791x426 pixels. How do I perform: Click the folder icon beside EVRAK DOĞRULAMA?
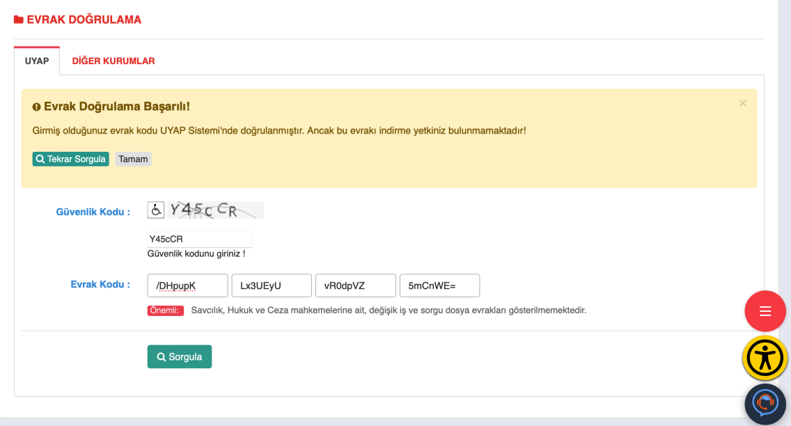19,20
